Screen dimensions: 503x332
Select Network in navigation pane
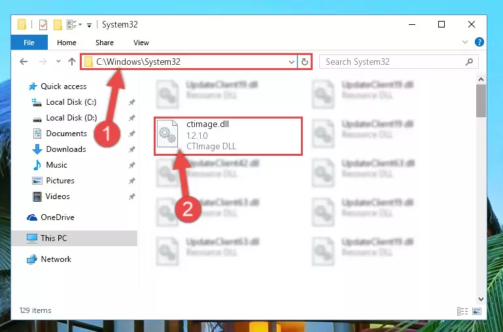49,259
